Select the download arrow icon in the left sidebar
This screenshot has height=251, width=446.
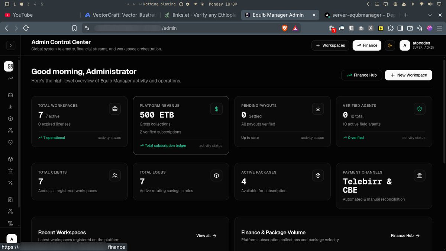click(10, 107)
